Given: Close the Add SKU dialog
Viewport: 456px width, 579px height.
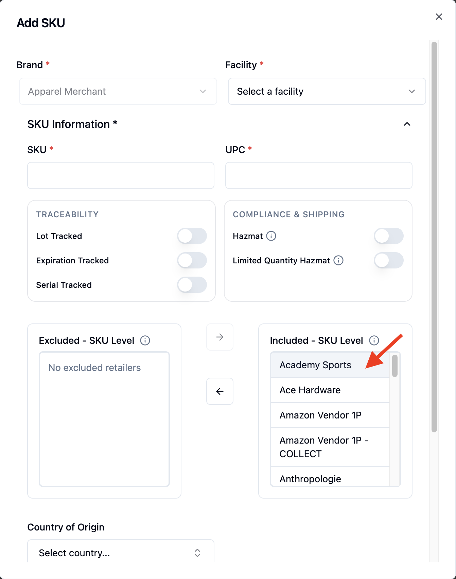Looking at the screenshot, I should pos(439,17).
